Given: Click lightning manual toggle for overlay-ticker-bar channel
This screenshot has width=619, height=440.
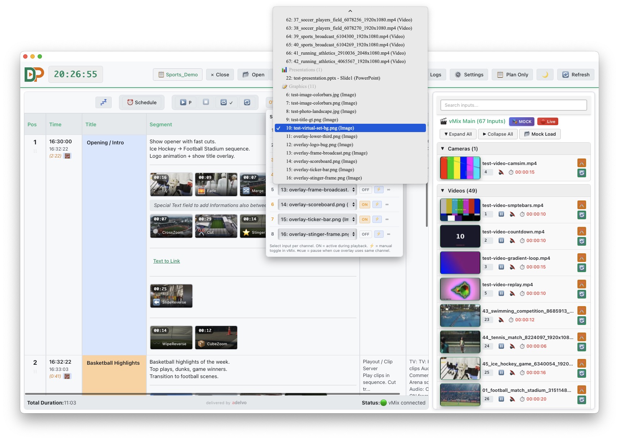Looking at the screenshot, I should point(377,219).
